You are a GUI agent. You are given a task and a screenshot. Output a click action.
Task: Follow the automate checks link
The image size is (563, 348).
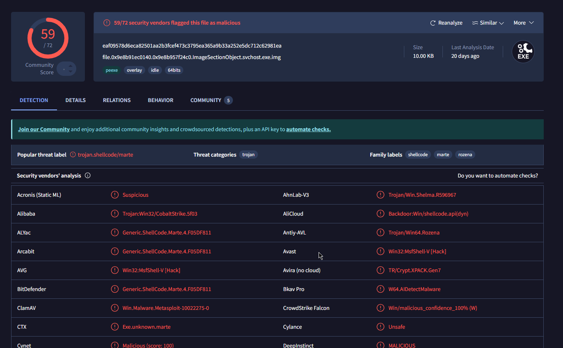tap(308, 130)
